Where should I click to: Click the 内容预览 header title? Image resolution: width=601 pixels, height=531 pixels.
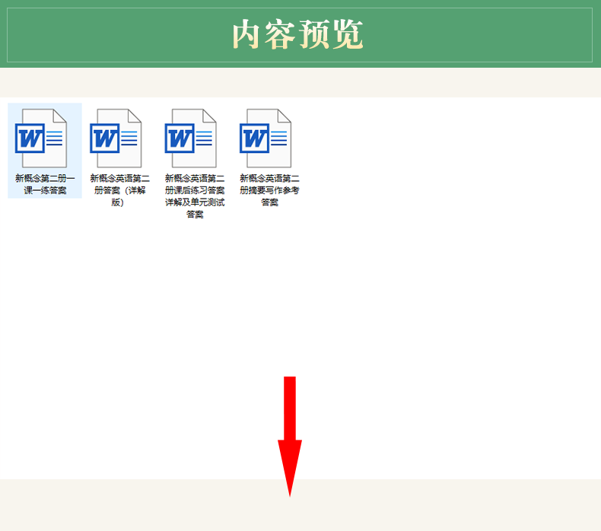pyautogui.click(x=297, y=34)
